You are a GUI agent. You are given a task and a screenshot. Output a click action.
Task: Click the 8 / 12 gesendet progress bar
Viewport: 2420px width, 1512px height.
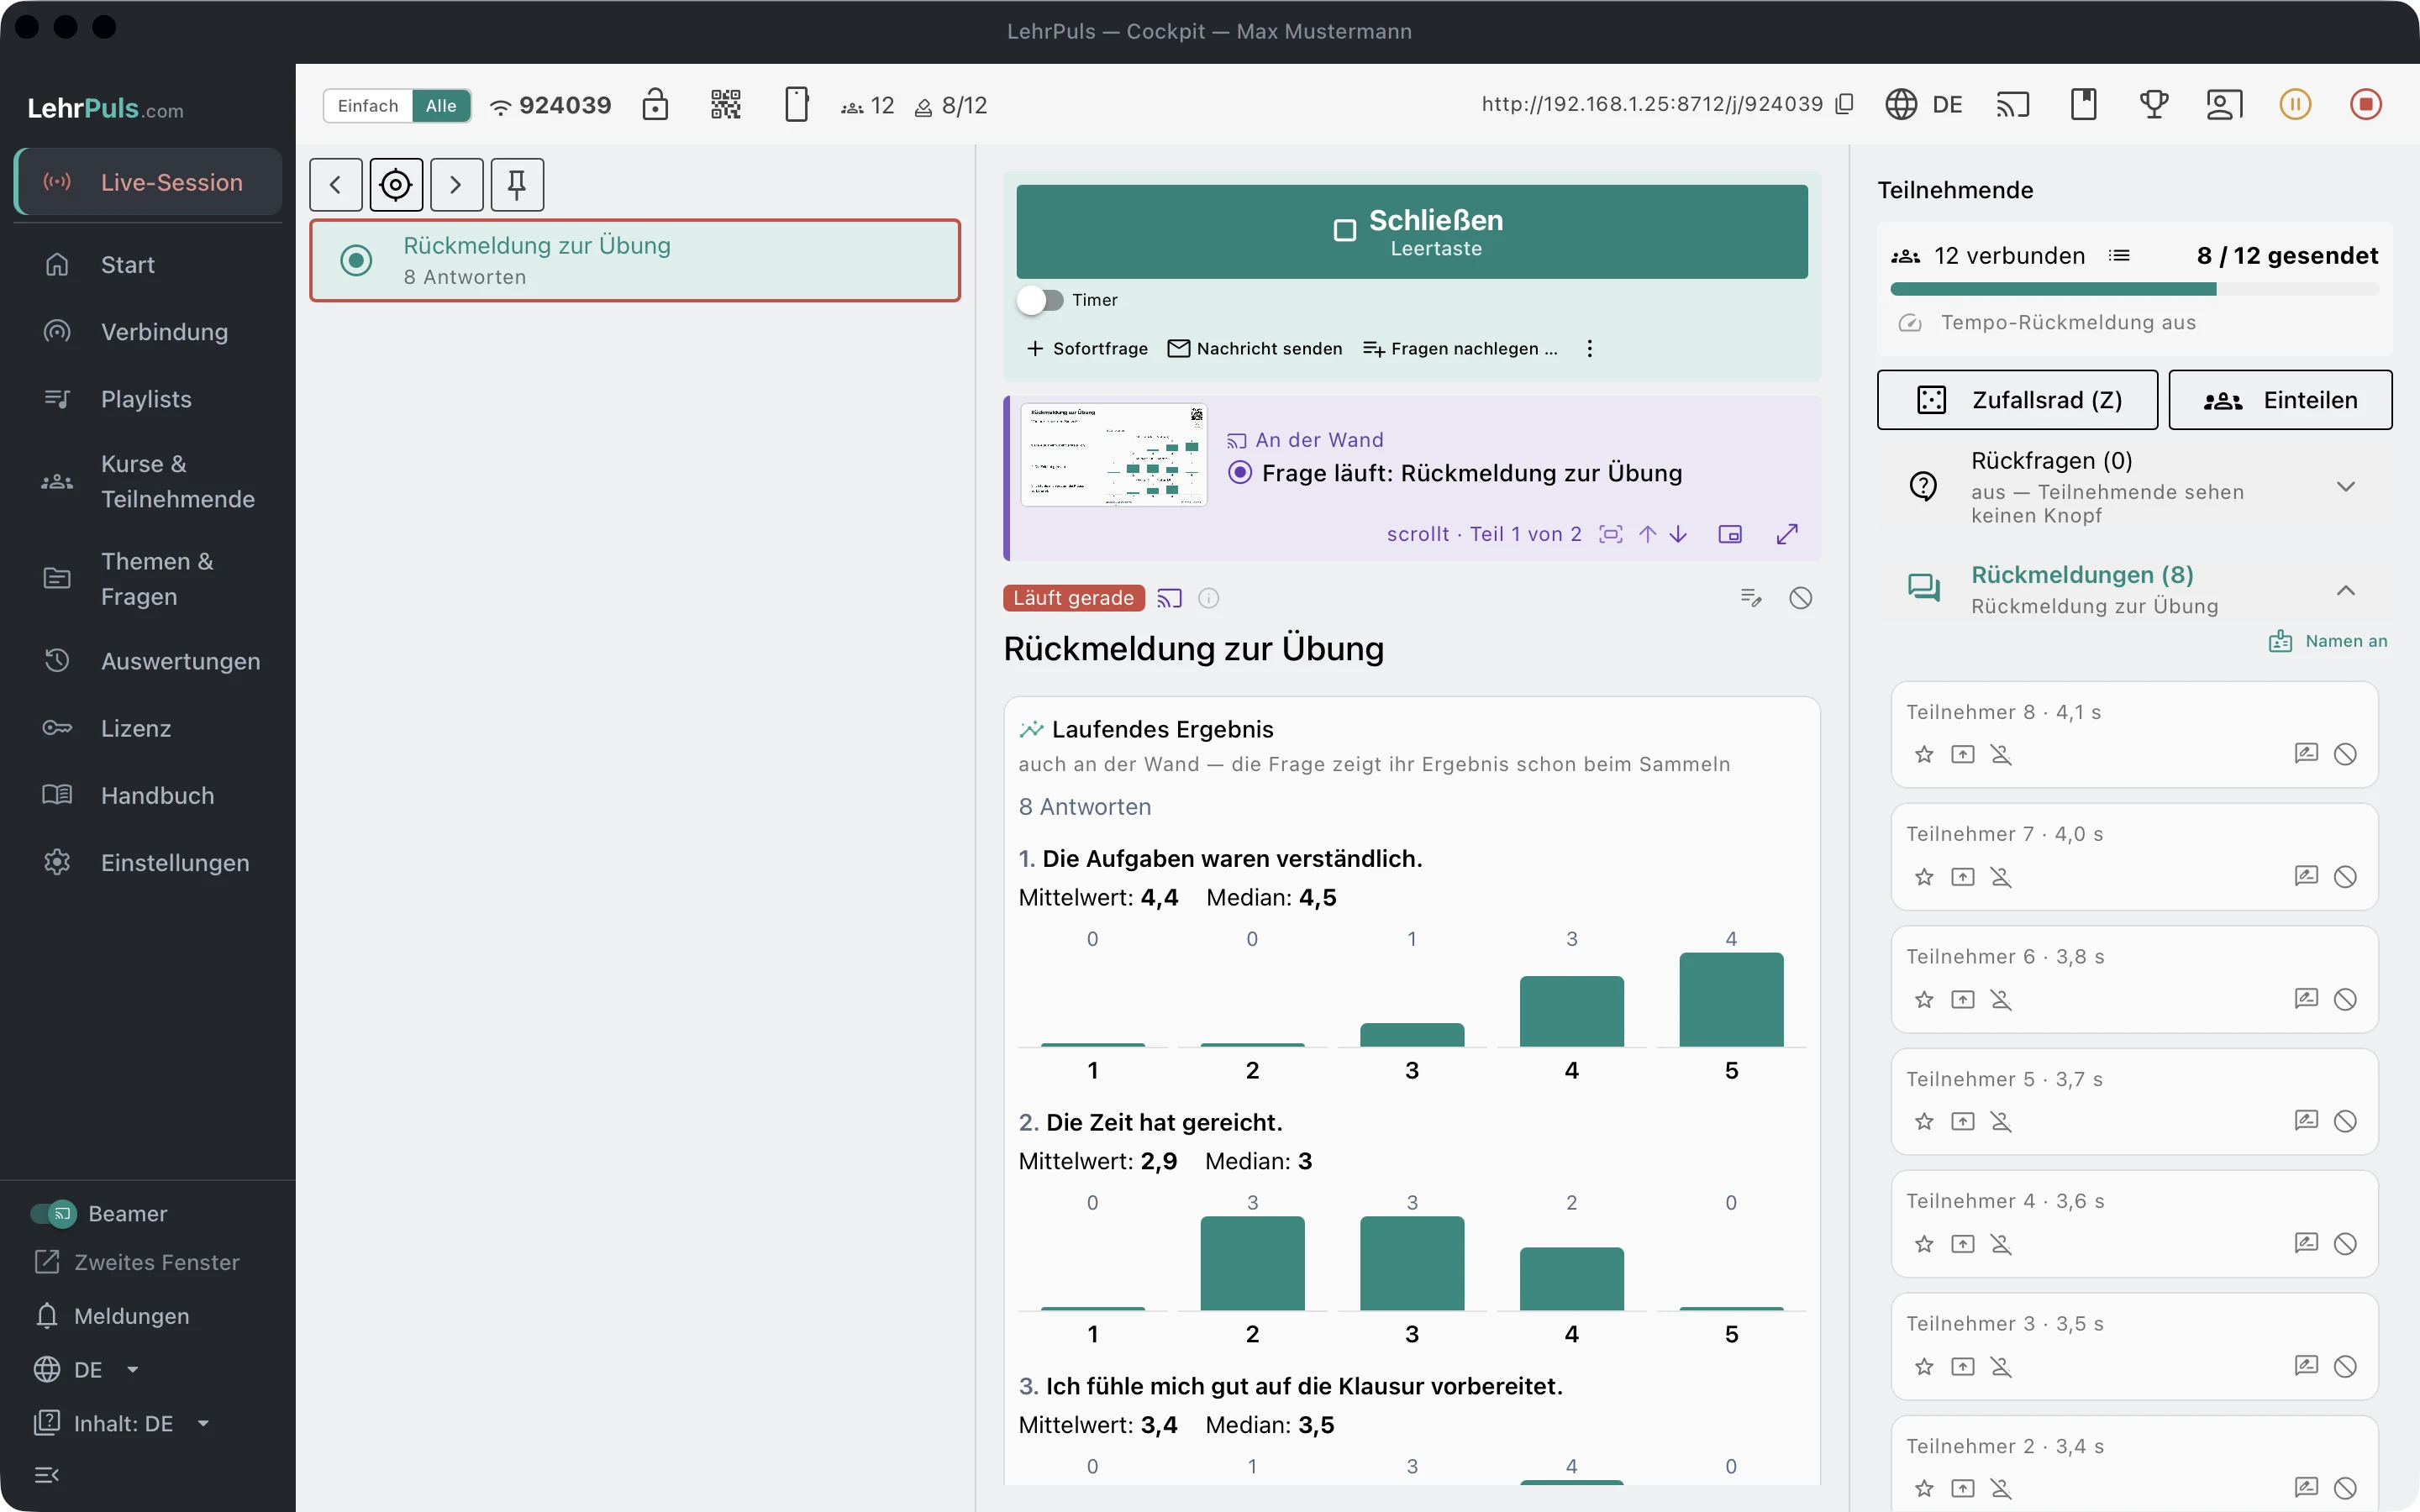click(2135, 289)
